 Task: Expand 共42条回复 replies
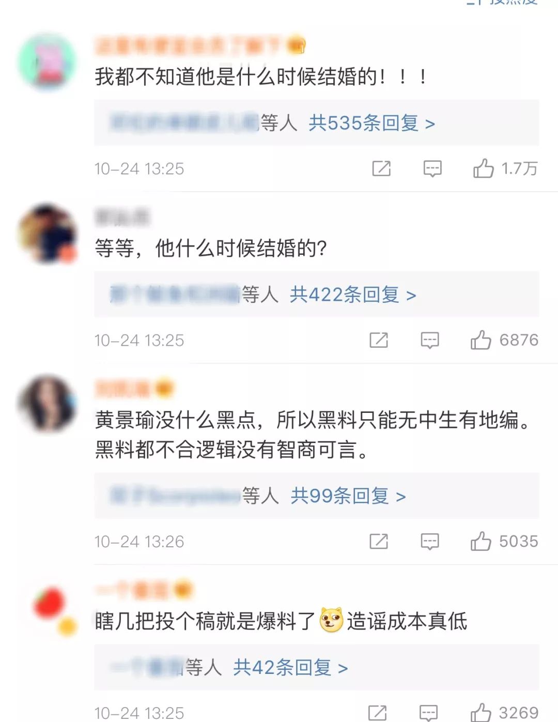coord(290,667)
